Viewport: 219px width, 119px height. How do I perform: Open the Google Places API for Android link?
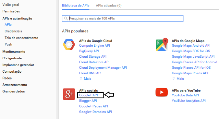click(194, 62)
